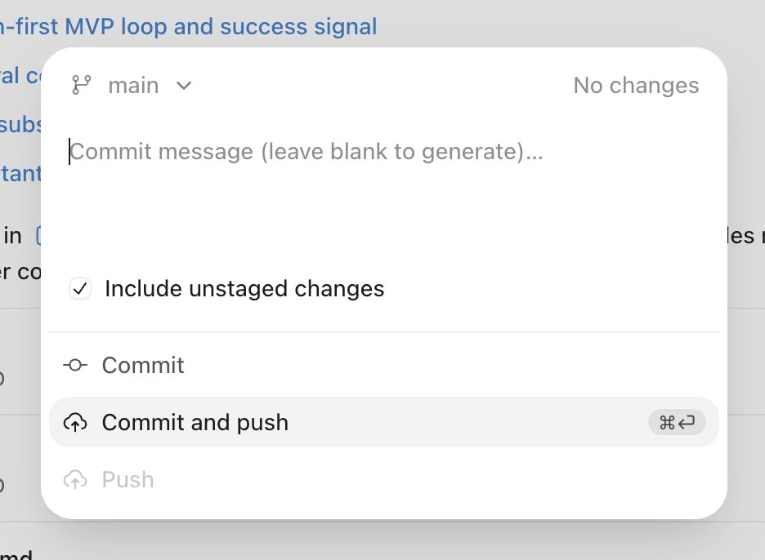The image size is (765, 560).
Task: Open the partly hidden link starting with subs
Action: coord(21,124)
